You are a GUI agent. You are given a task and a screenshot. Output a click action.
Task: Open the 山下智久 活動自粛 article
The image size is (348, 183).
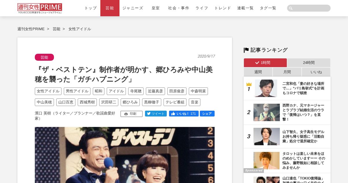point(303,137)
